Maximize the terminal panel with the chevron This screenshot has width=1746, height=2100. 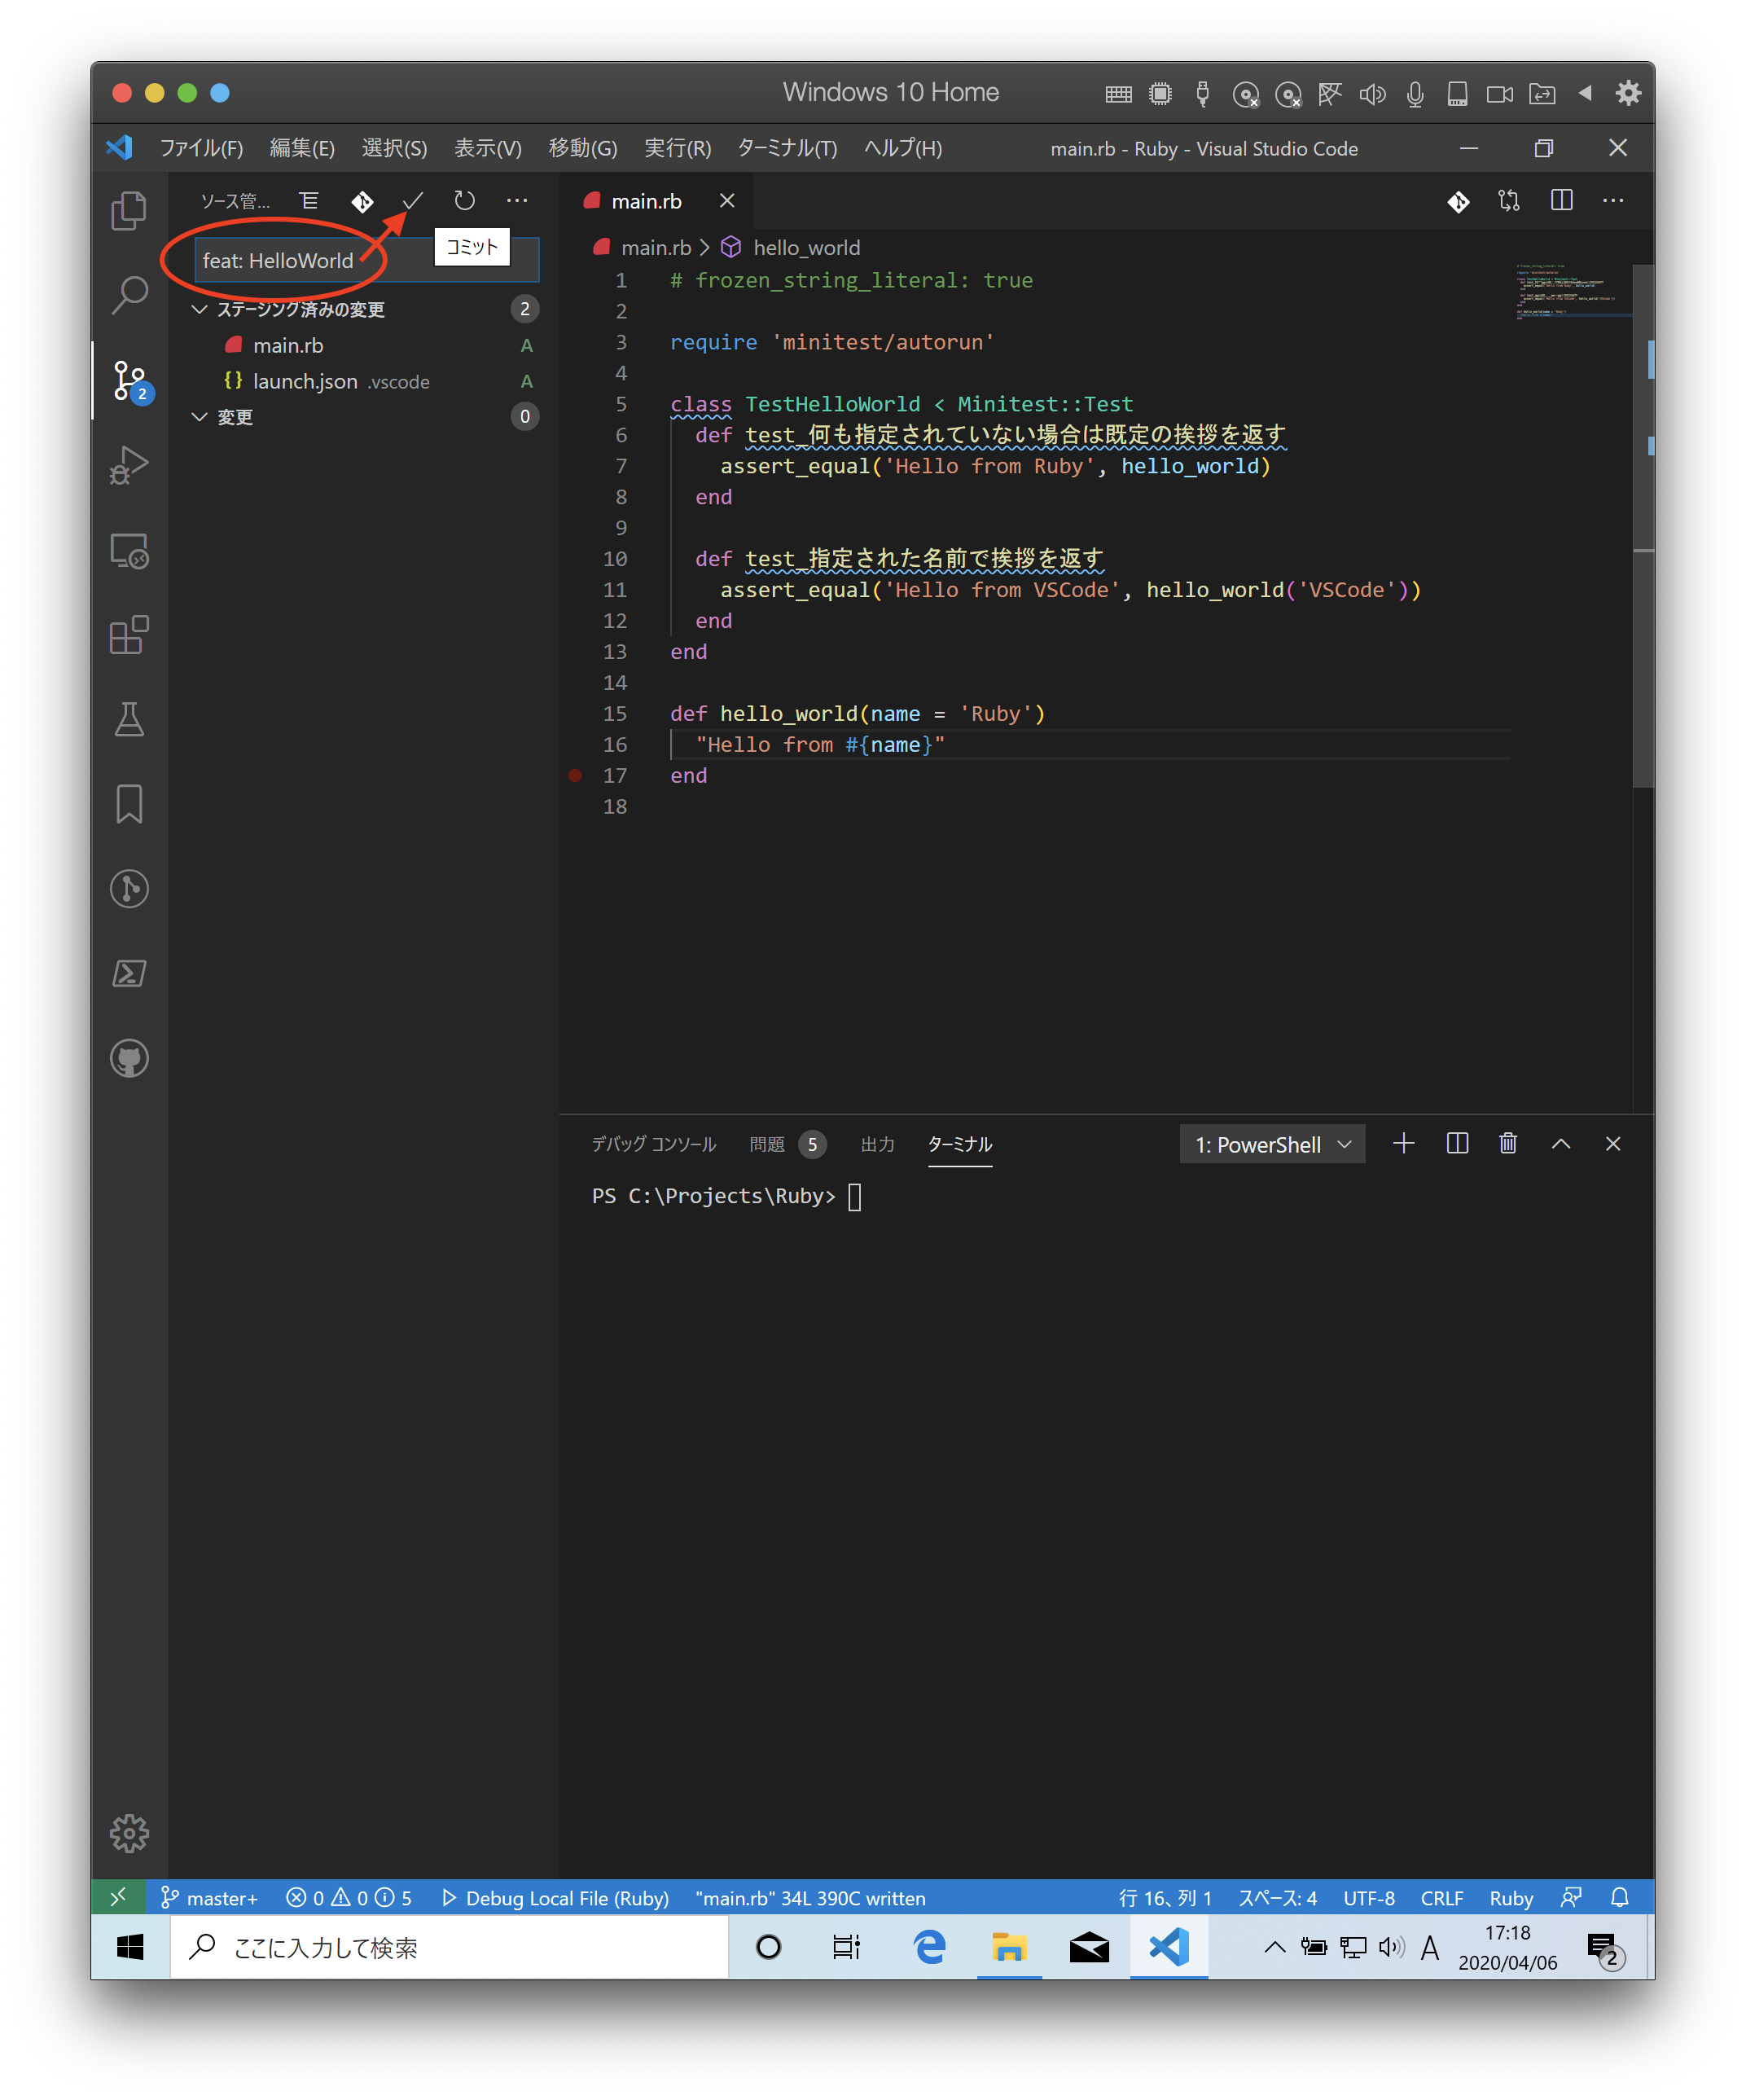[1560, 1143]
